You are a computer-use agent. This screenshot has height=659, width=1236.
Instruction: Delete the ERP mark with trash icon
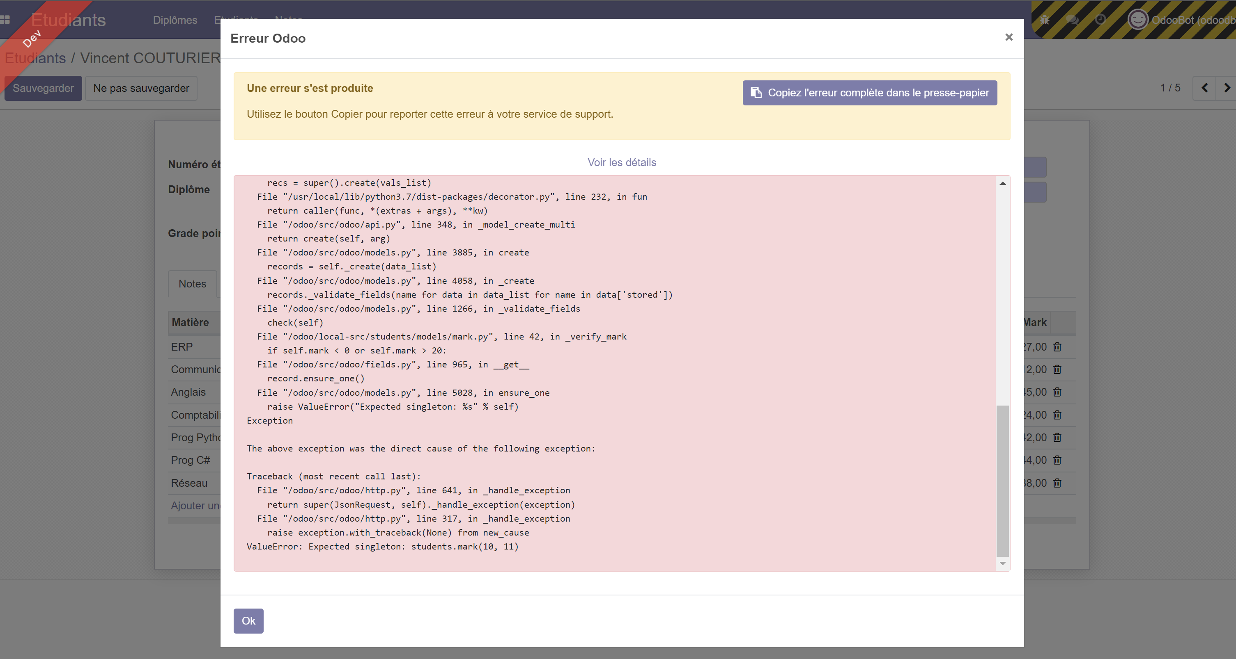coord(1057,347)
